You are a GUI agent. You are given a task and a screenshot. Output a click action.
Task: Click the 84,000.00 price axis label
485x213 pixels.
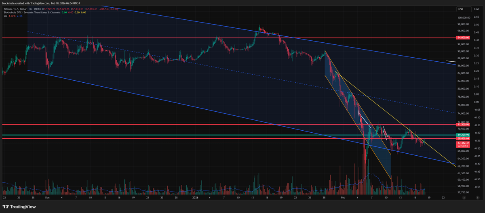click(464, 73)
